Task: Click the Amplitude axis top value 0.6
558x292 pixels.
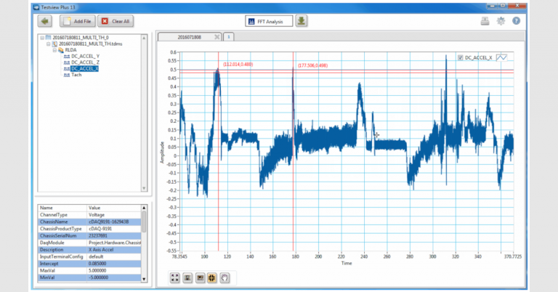Action: point(173,52)
